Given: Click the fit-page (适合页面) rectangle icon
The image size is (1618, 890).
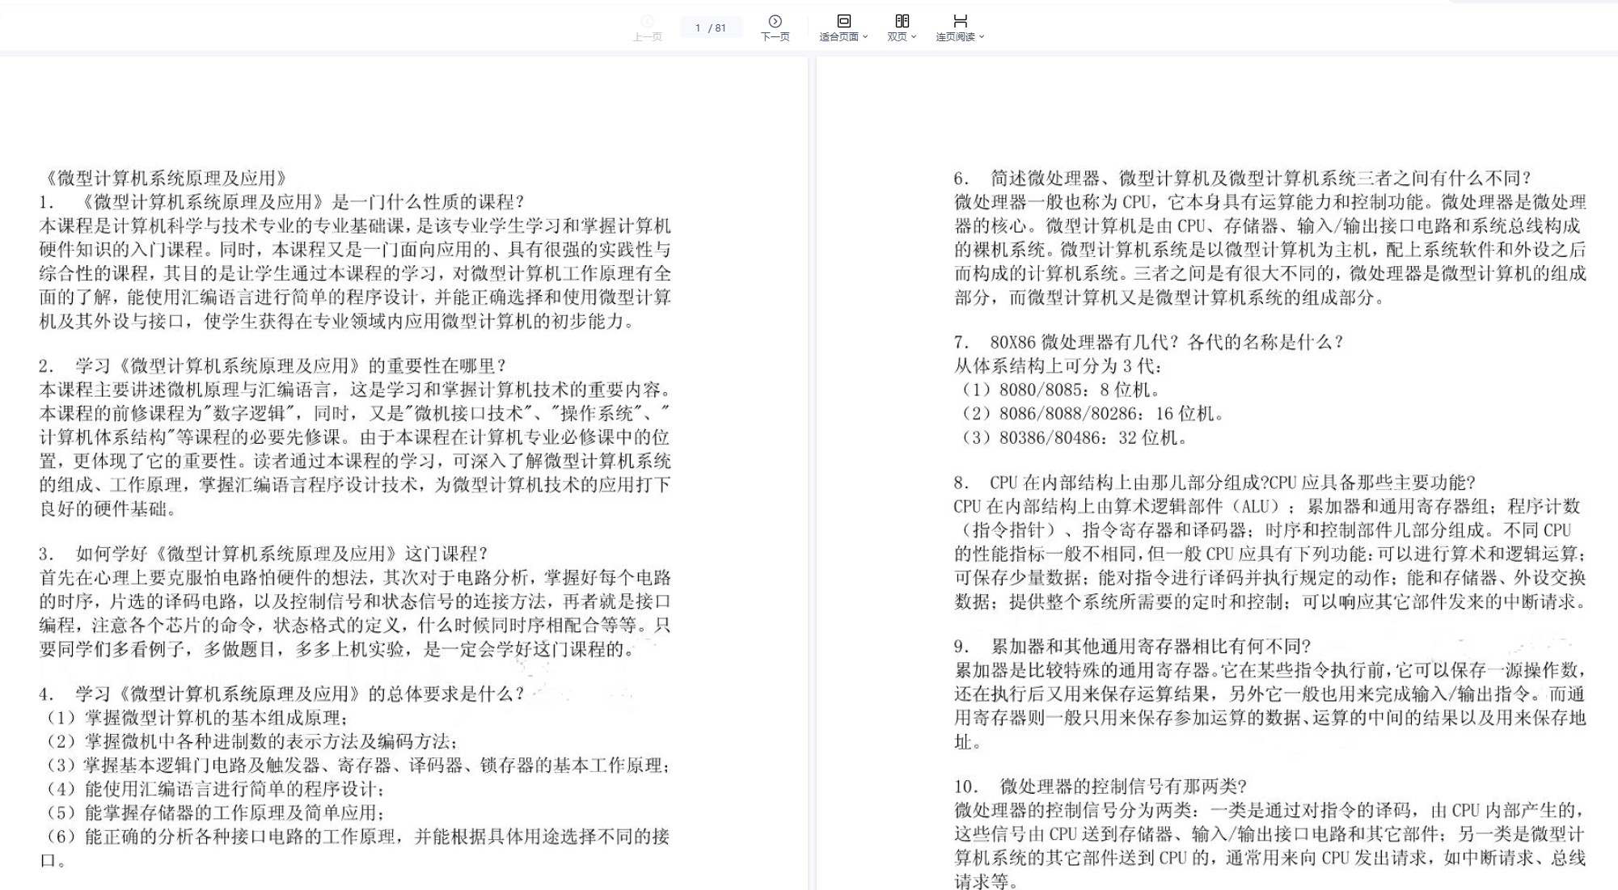Looking at the screenshot, I should point(843,21).
